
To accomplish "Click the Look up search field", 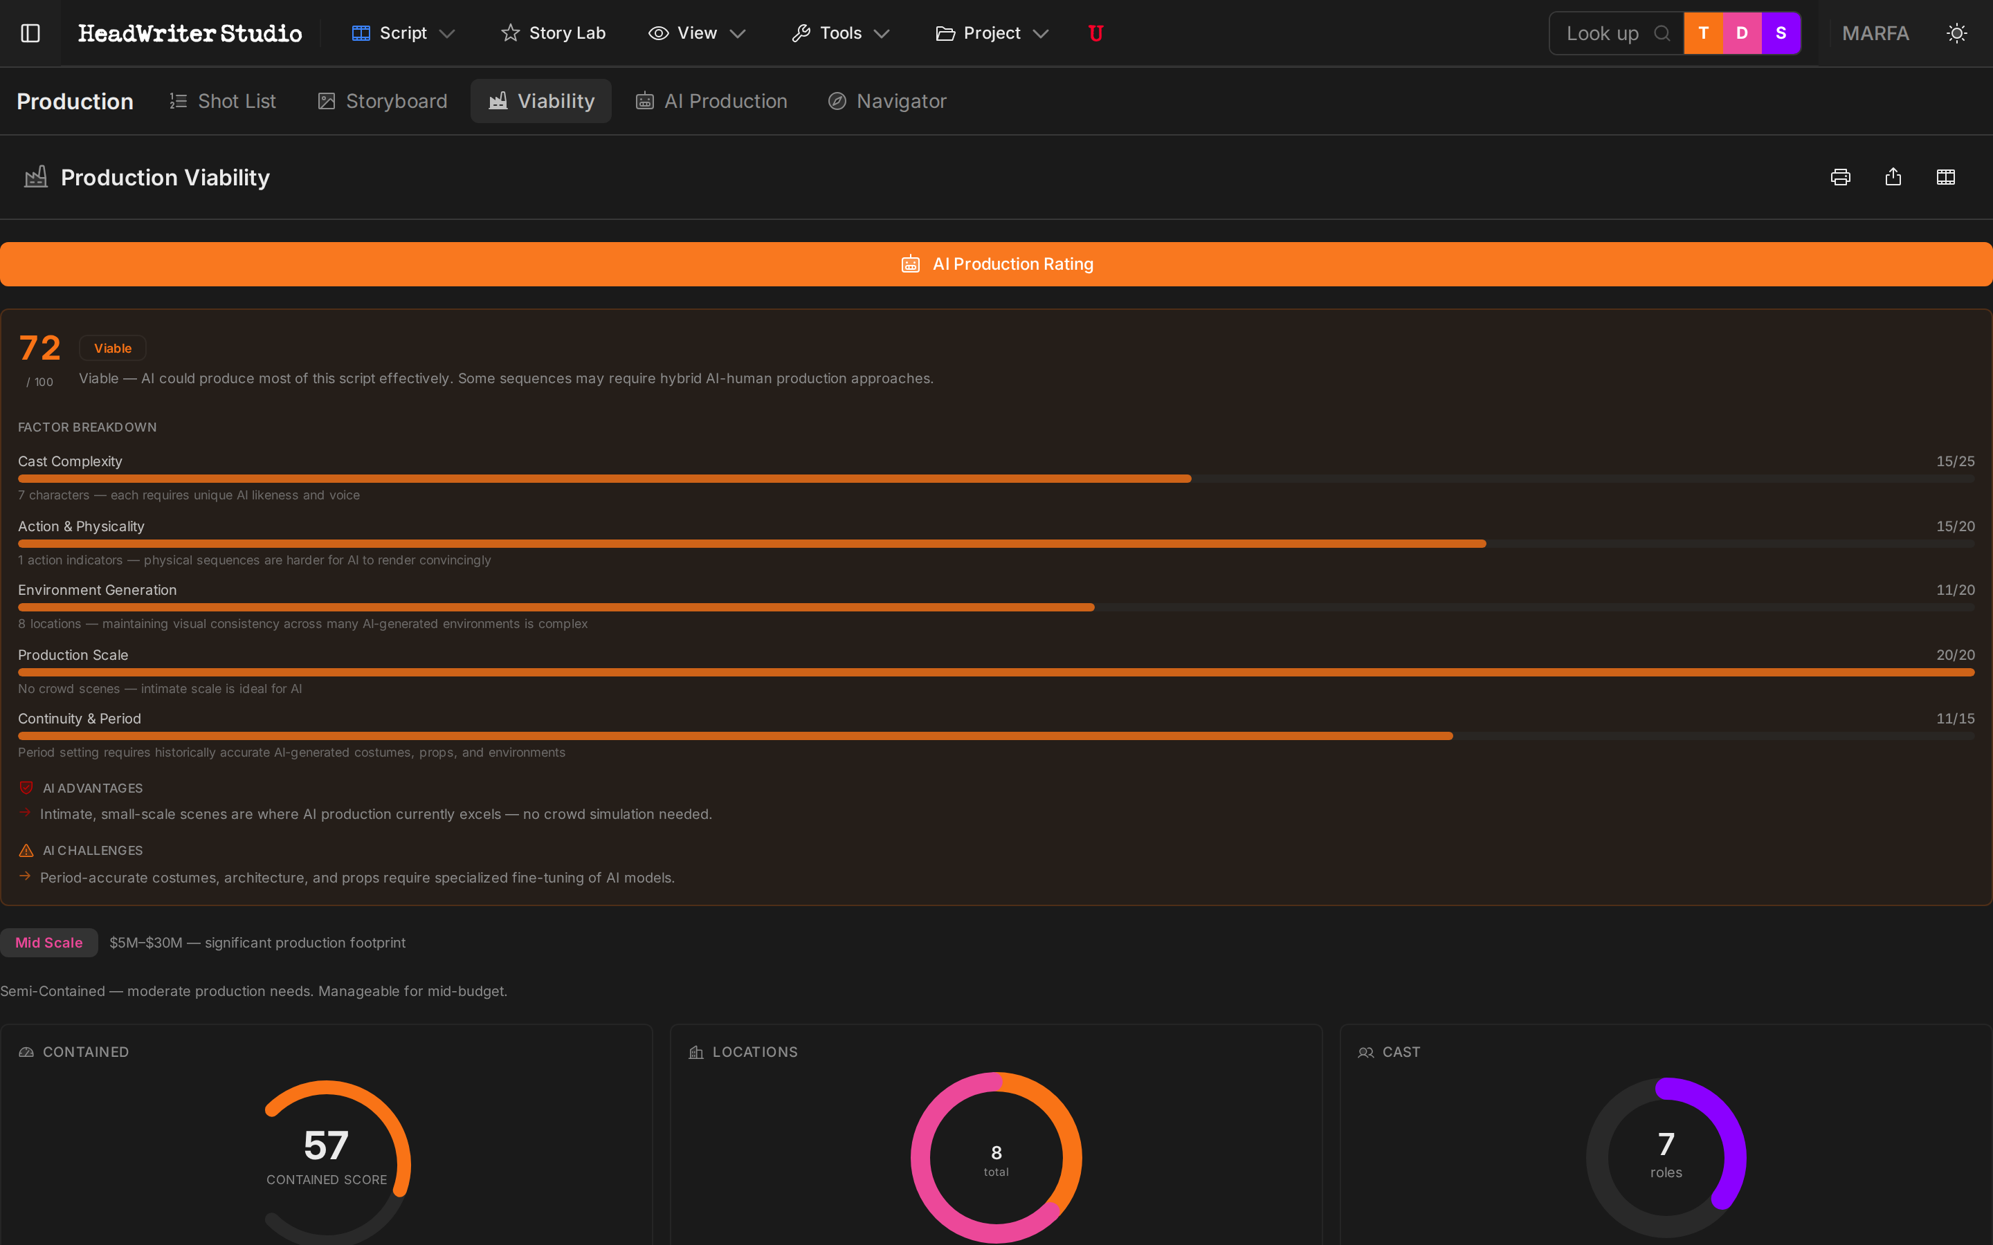I will 1603,33.
